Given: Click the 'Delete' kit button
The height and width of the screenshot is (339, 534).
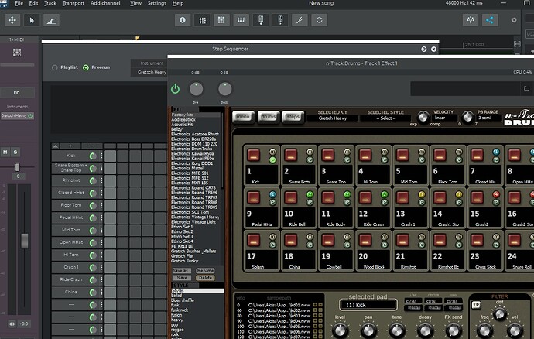Looking at the screenshot, I should [205, 278].
